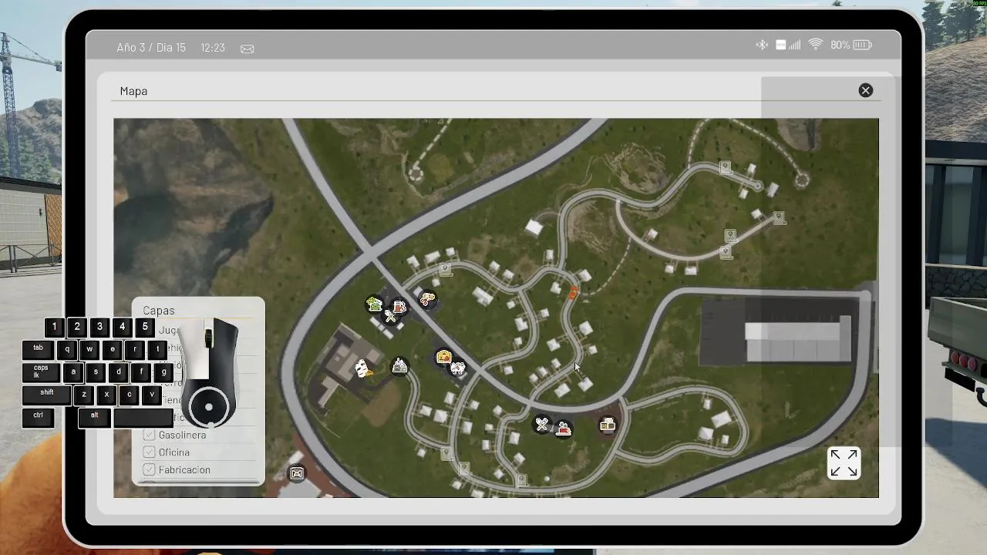The height and width of the screenshot is (555, 987).
Task: Select the yellow warehouse map marker
Action: click(443, 356)
